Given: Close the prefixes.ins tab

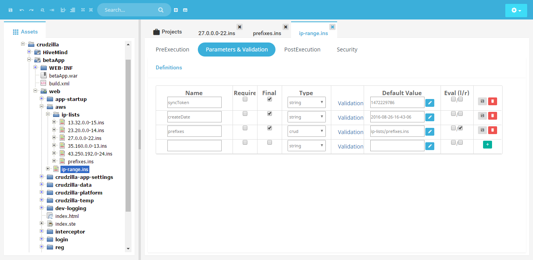Looking at the screenshot, I should 286,27.
